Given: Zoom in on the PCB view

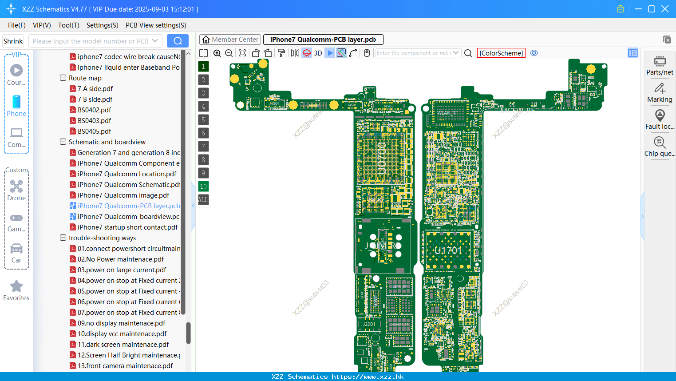Looking at the screenshot, I should point(217,53).
